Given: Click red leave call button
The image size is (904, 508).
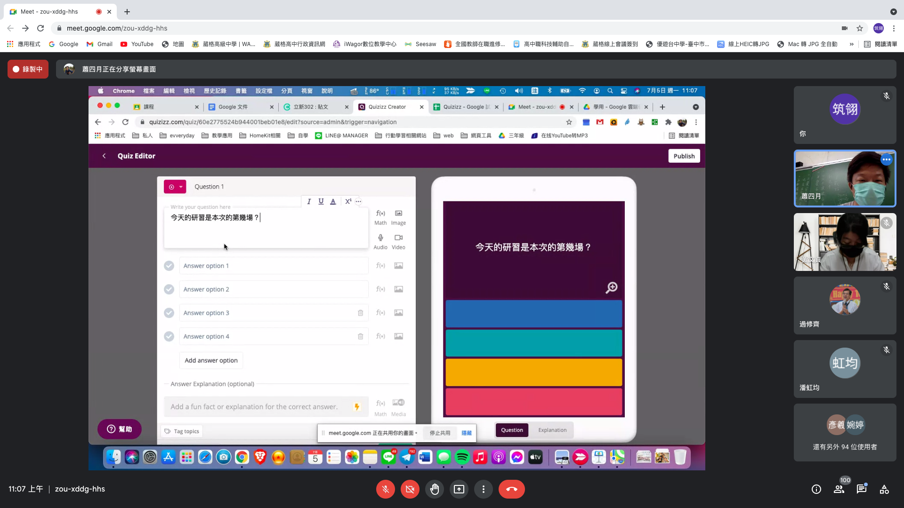Looking at the screenshot, I should 511,489.
